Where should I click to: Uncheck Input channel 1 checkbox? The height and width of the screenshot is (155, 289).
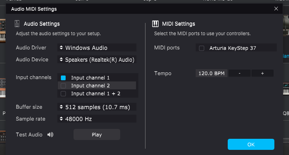point(63,78)
